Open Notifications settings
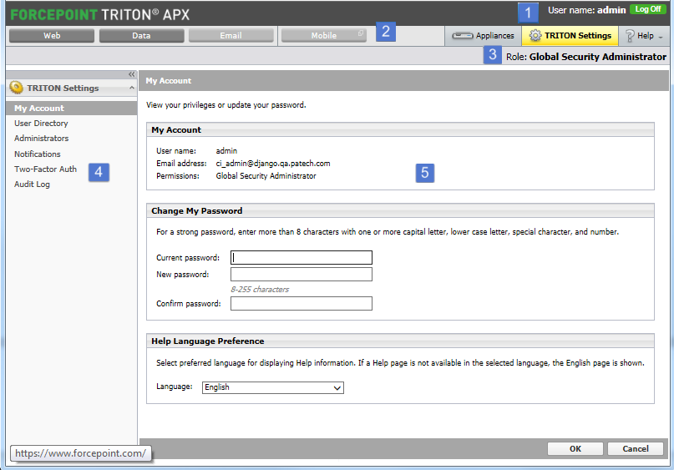 (x=38, y=154)
